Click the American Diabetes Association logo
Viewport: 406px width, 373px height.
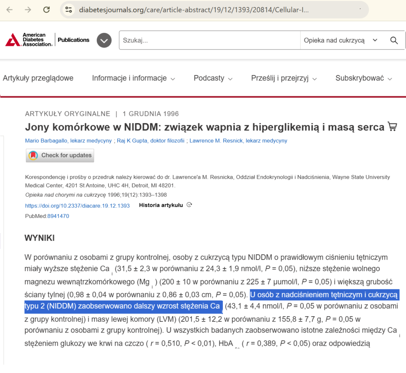coord(29,40)
